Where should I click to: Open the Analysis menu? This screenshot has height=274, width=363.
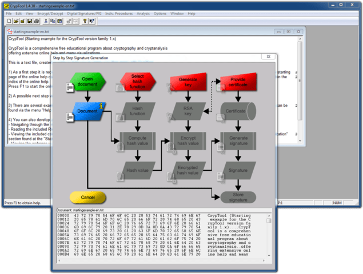[143, 14]
